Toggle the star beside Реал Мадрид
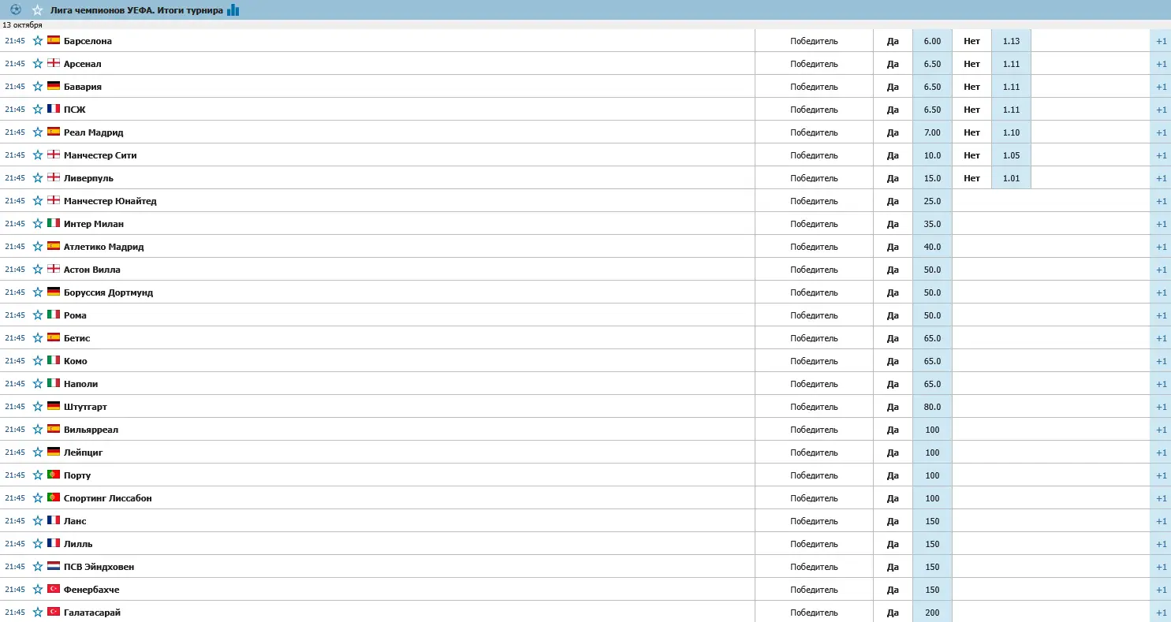 tap(37, 132)
